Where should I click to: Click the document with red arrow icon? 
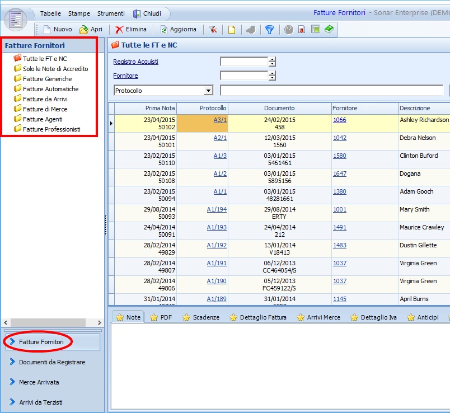click(x=302, y=30)
